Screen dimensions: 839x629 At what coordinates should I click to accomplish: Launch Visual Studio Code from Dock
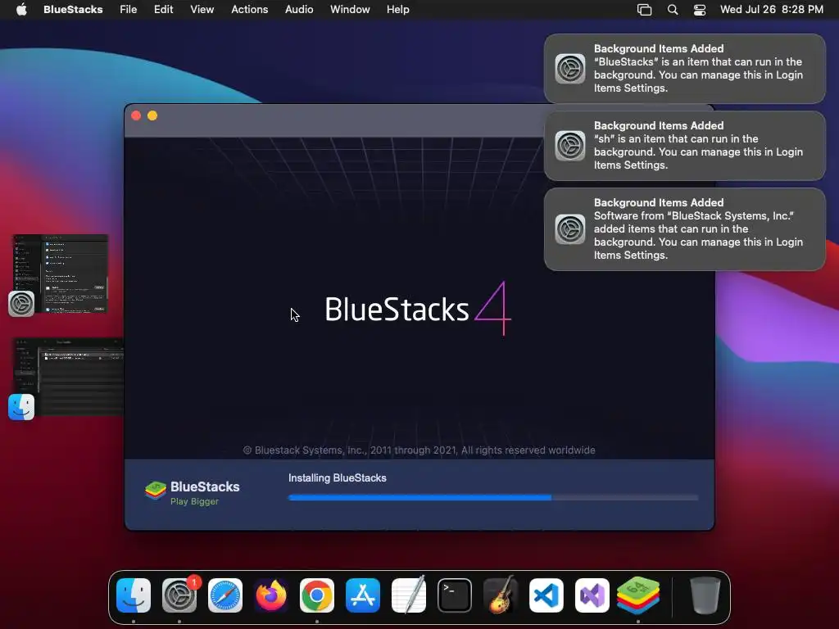pyautogui.click(x=546, y=595)
